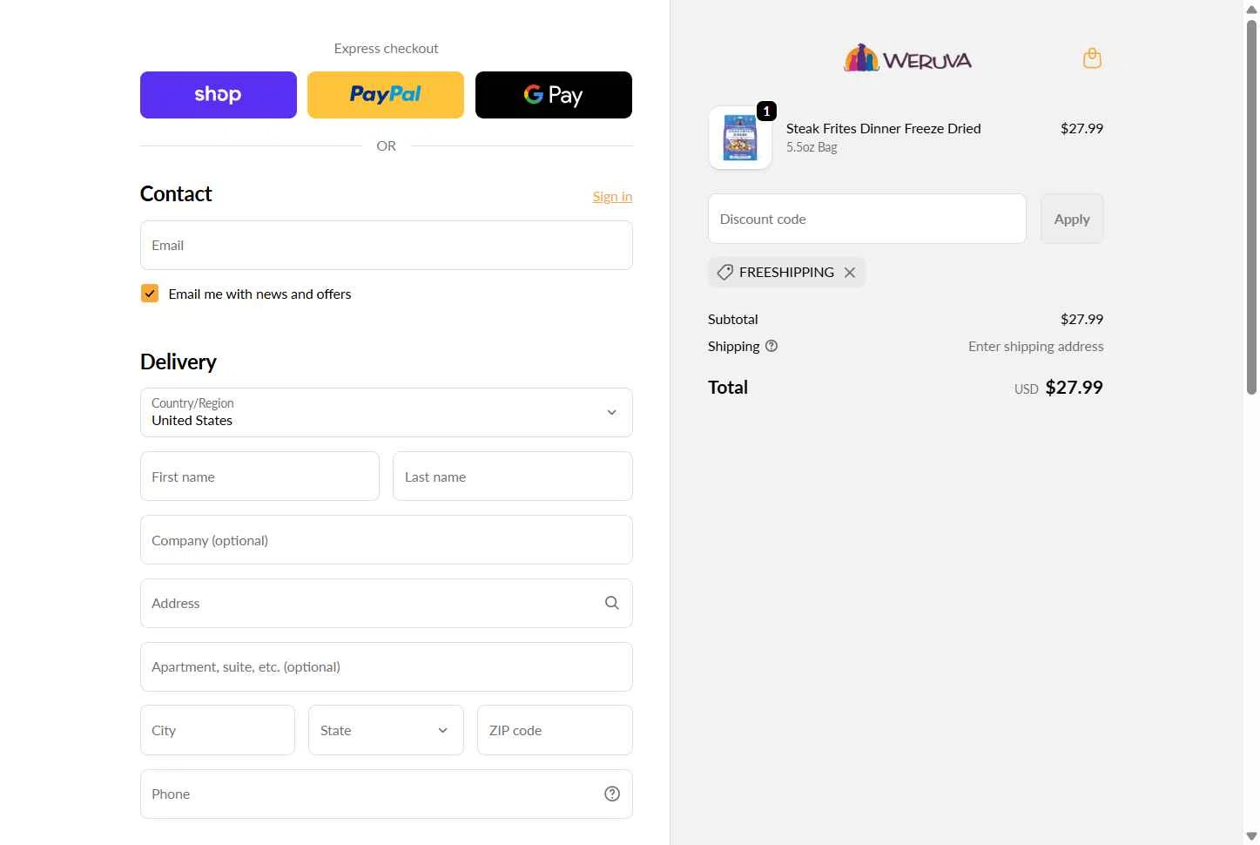Image resolution: width=1260 pixels, height=845 pixels.
Task: Open the shopping bag cart icon
Action: point(1092,58)
